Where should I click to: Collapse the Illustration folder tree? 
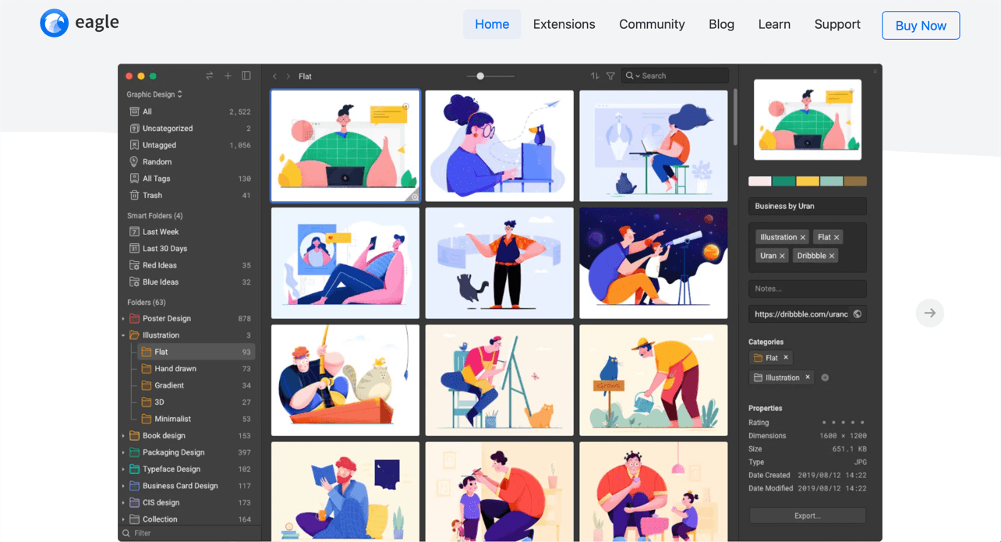click(123, 335)
